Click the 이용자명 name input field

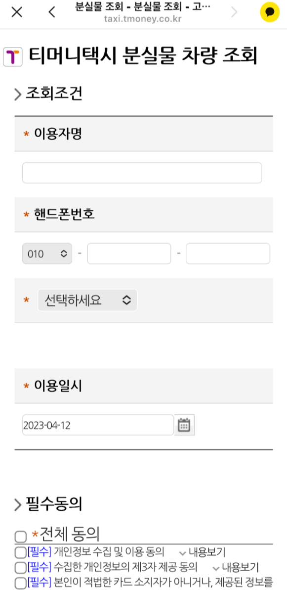[x=142, y=172]
